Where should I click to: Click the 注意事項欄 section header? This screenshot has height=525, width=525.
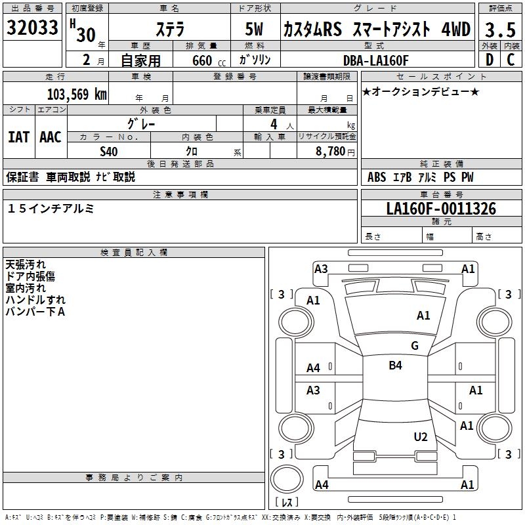[x=180, y=194]
